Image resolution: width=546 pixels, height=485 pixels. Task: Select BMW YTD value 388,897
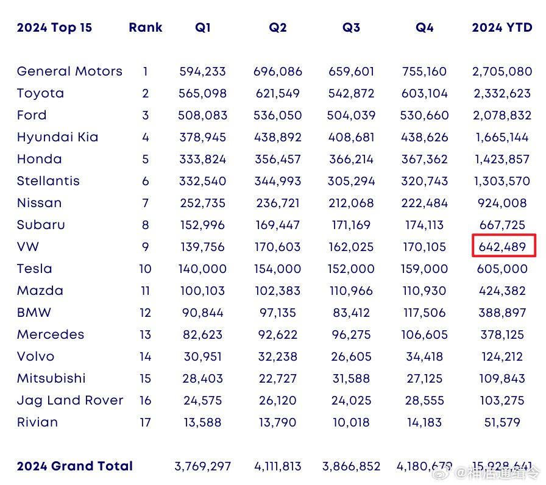coord(502,313)
